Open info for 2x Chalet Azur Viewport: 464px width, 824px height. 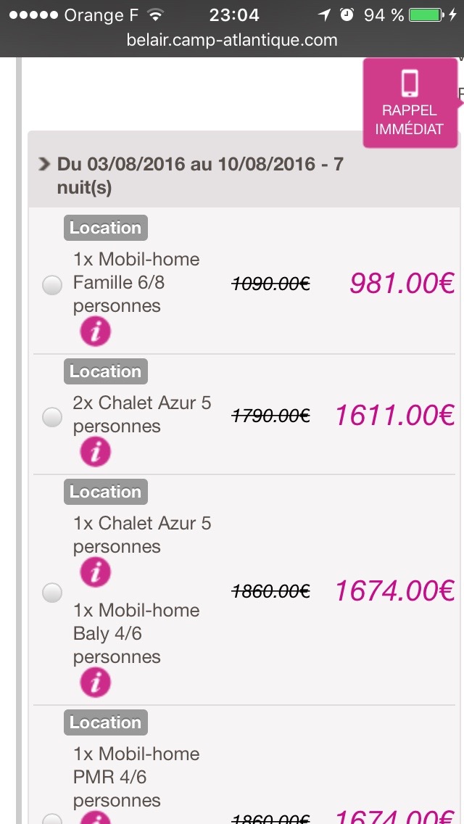(x=95, y=453)
